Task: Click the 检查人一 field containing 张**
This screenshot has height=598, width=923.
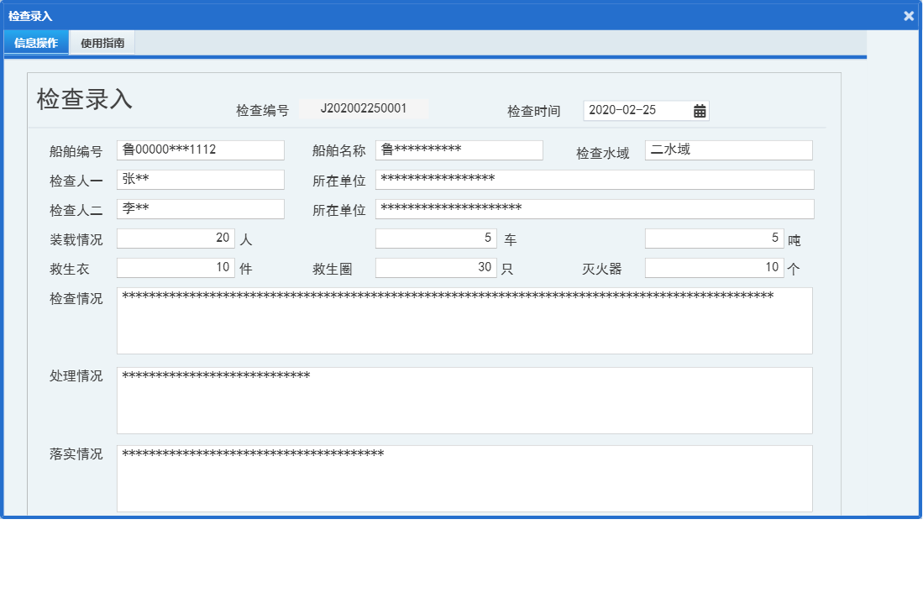Action: click(x=200, y=179)
